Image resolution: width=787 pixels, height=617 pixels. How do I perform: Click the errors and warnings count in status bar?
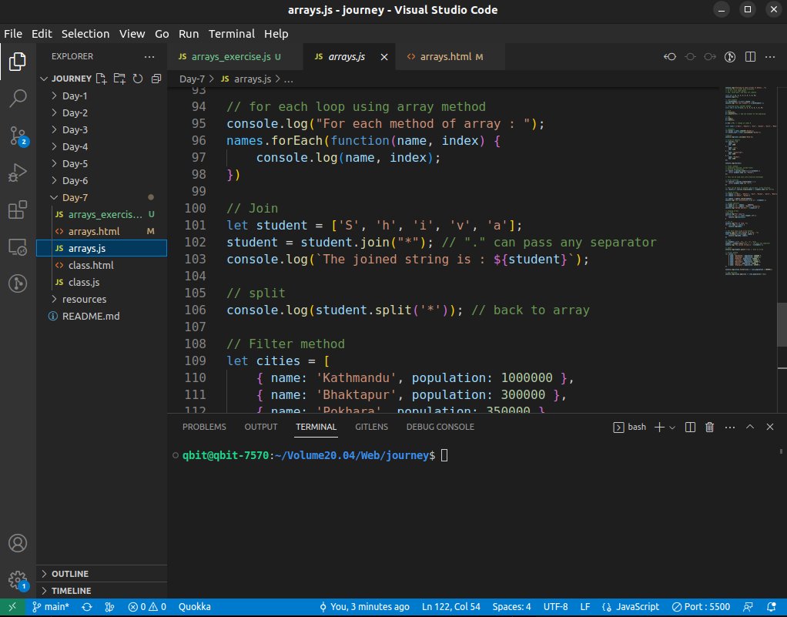click(x=147, y=607)
